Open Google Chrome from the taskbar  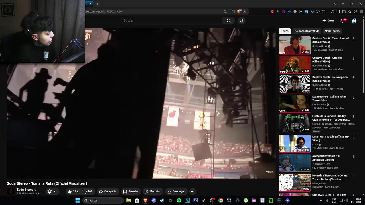220,200
